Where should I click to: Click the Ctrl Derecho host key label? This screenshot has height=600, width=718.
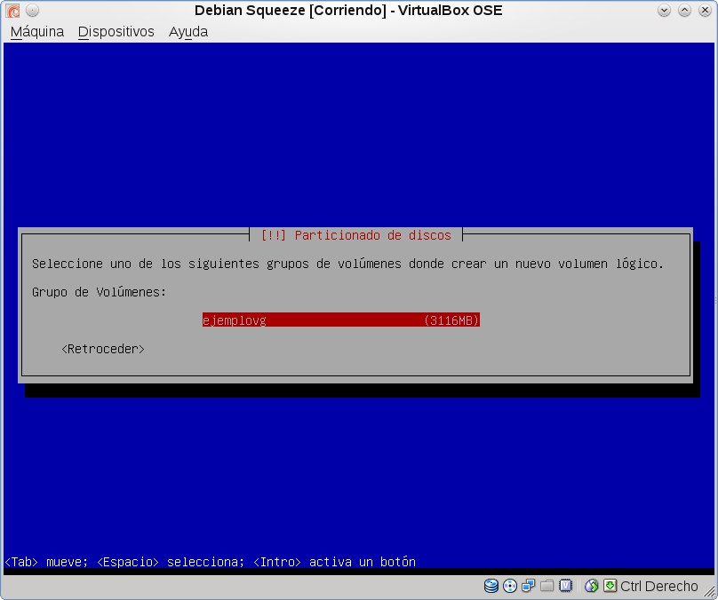(659, 586)
